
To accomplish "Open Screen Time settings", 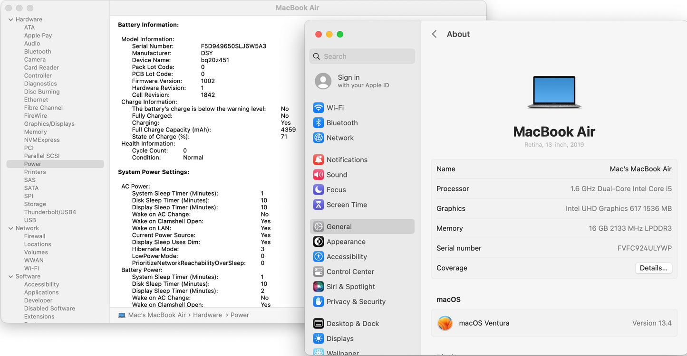I will coord(346,205).
